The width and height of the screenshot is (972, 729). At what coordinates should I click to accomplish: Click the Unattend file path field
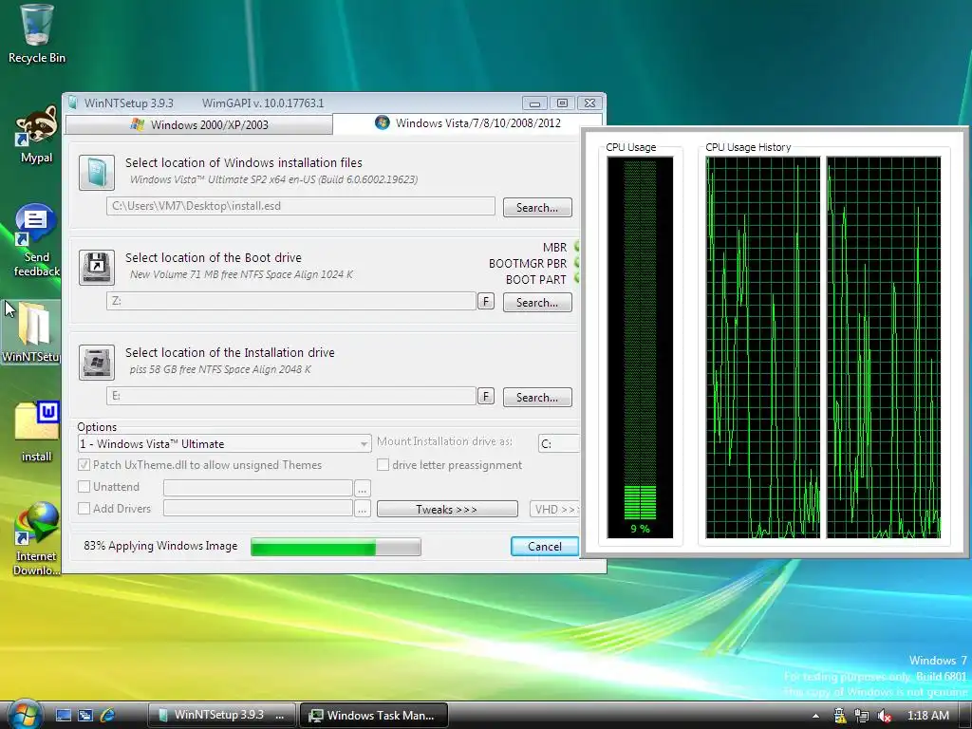coord(258,488)
